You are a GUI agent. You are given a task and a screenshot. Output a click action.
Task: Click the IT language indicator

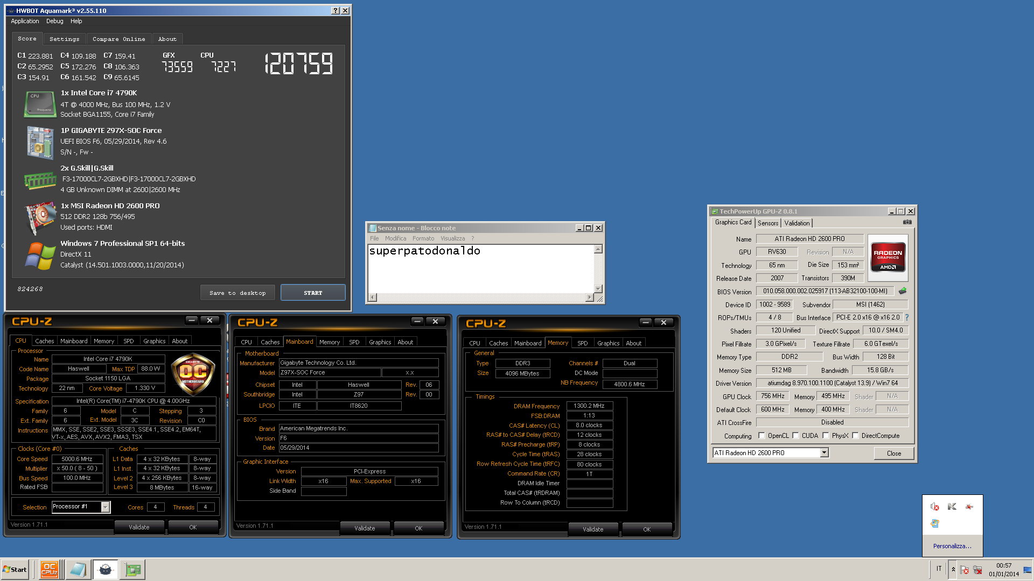click(939, 569)
